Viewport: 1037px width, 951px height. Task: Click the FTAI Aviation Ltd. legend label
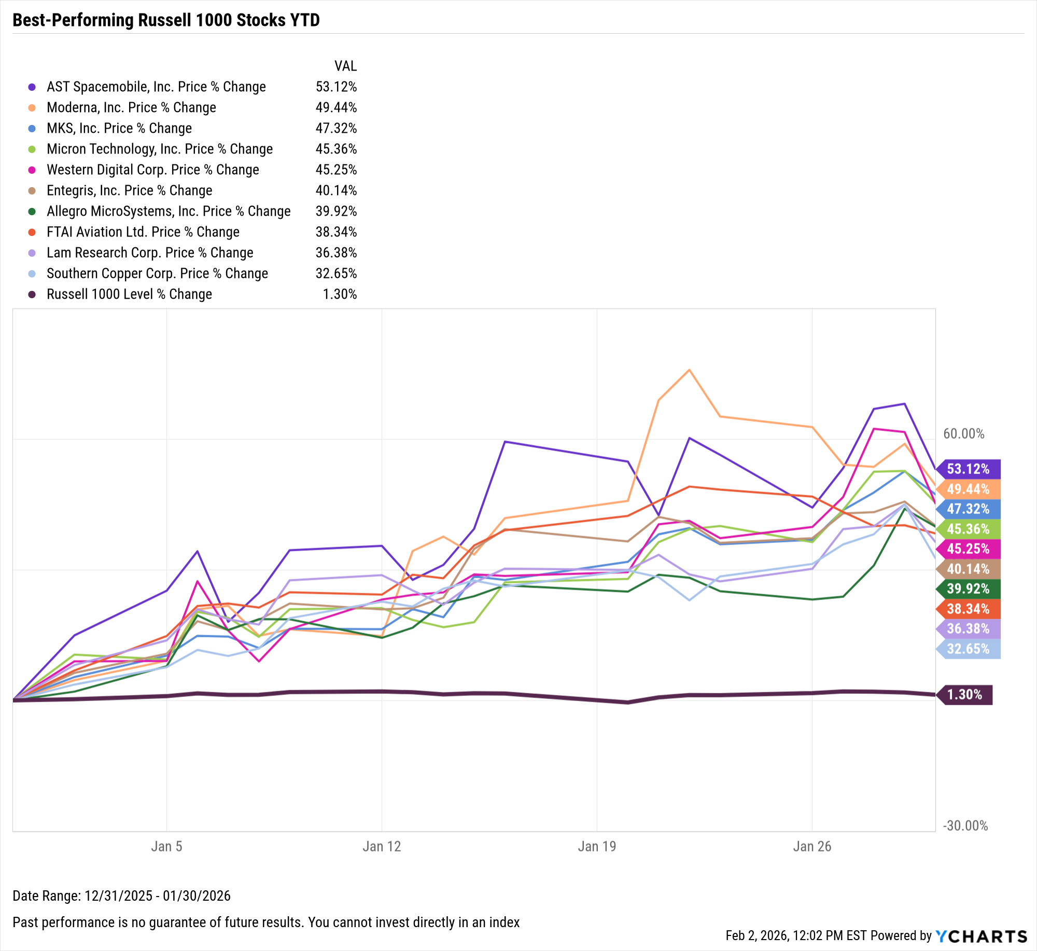click(x=143, y=232)
